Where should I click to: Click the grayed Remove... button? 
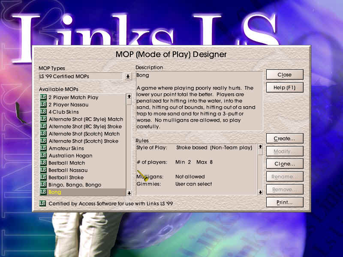(x=285, y=189)
